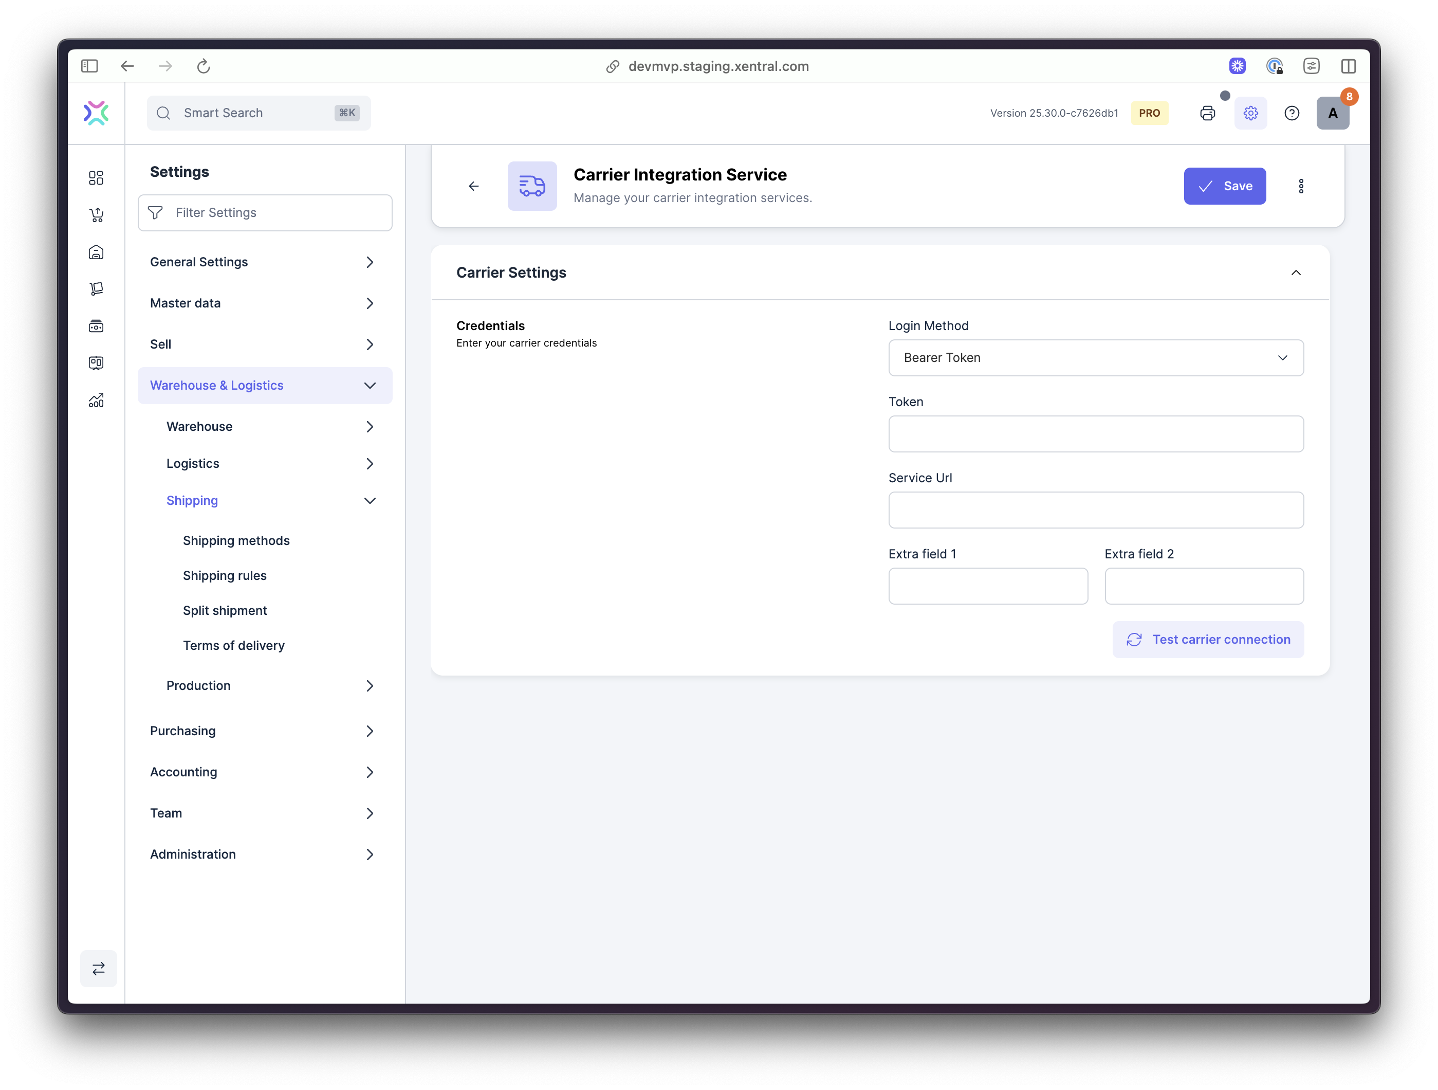The width and height of the screenshot is (1438, 1090).
Task: Open the money/finance icon in sidebar
Action: coord(96,326)
